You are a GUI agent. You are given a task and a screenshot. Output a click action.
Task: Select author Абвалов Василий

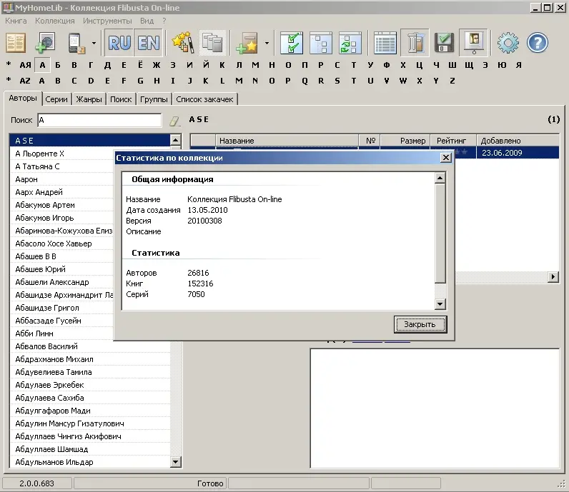coord(90,346)
